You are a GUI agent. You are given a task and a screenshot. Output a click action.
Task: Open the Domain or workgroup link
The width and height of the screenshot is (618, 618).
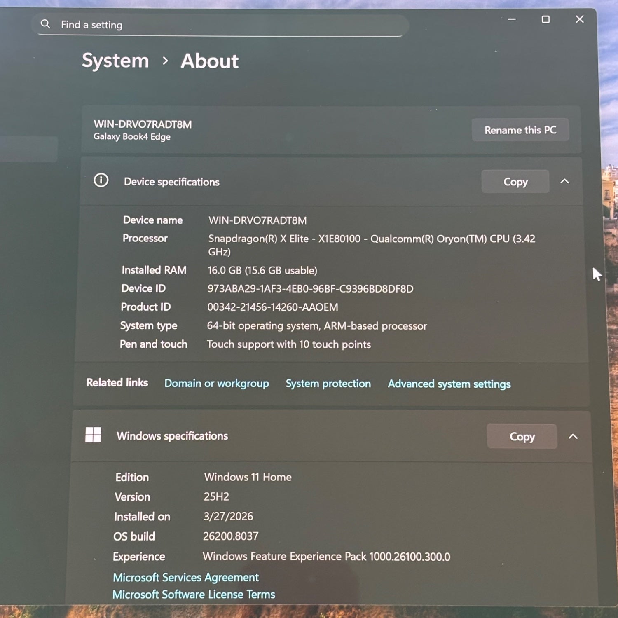point(216,384)
